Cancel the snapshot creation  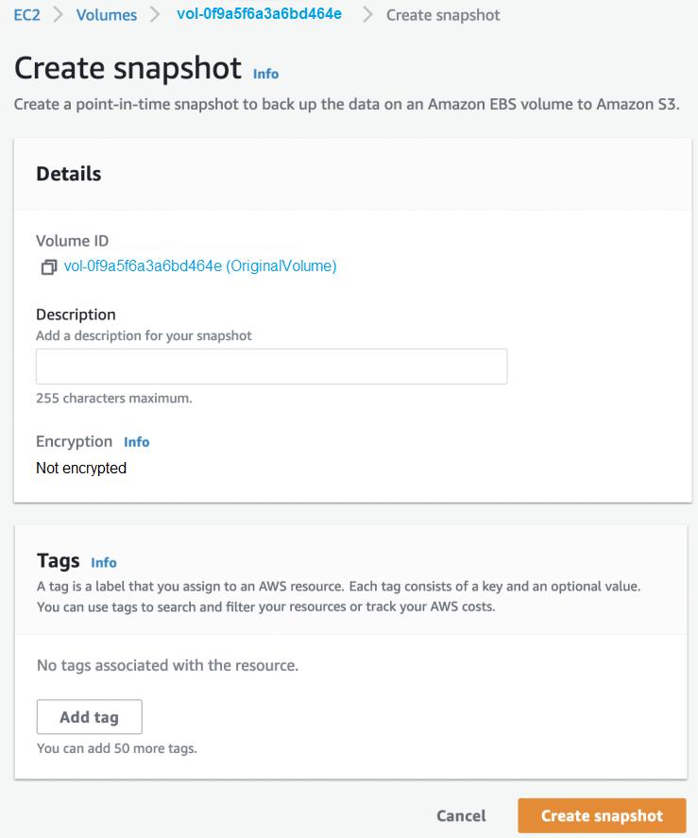461,815
